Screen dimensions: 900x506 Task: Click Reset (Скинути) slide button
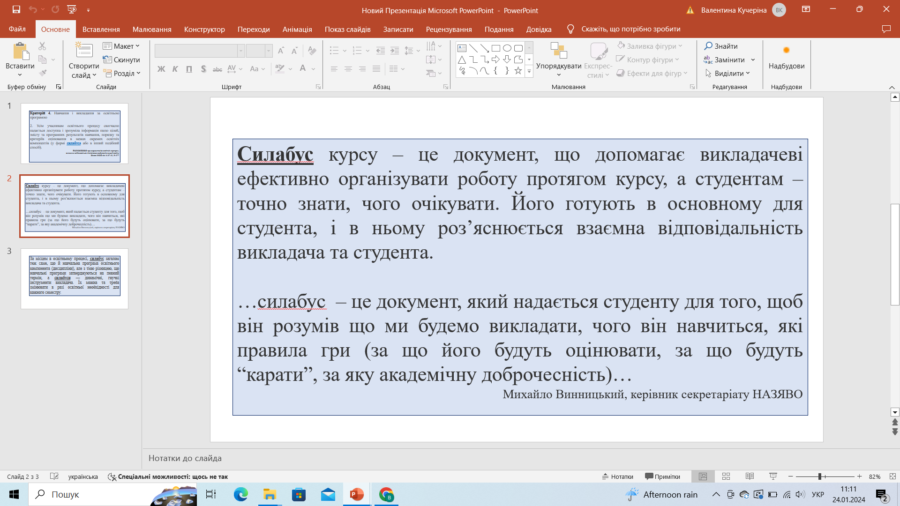121,60
